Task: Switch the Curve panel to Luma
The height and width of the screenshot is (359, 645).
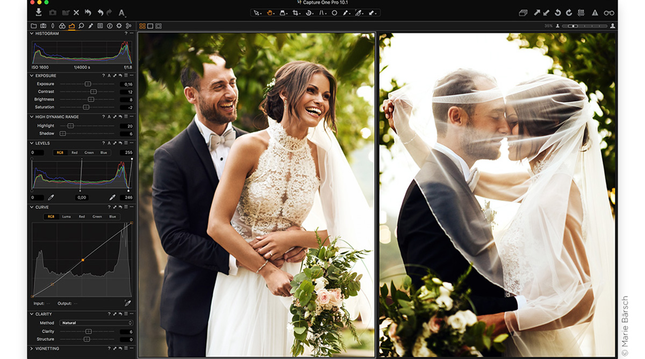Action: (66, 216)
